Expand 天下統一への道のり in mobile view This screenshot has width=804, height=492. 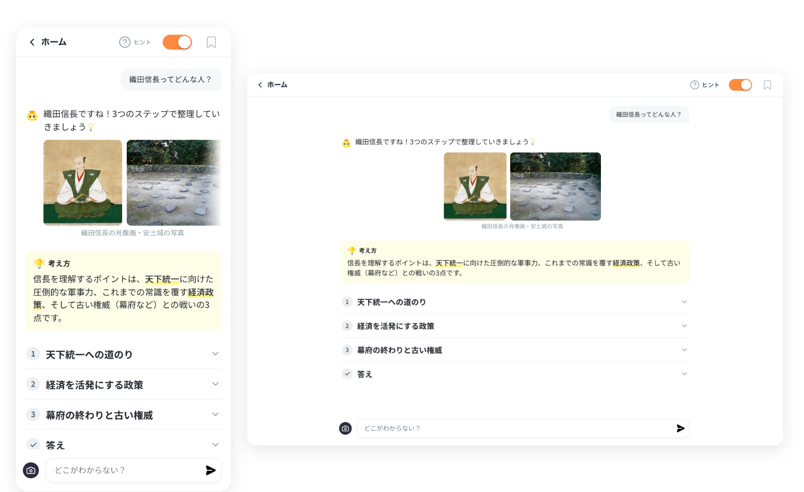click(124, 354)
